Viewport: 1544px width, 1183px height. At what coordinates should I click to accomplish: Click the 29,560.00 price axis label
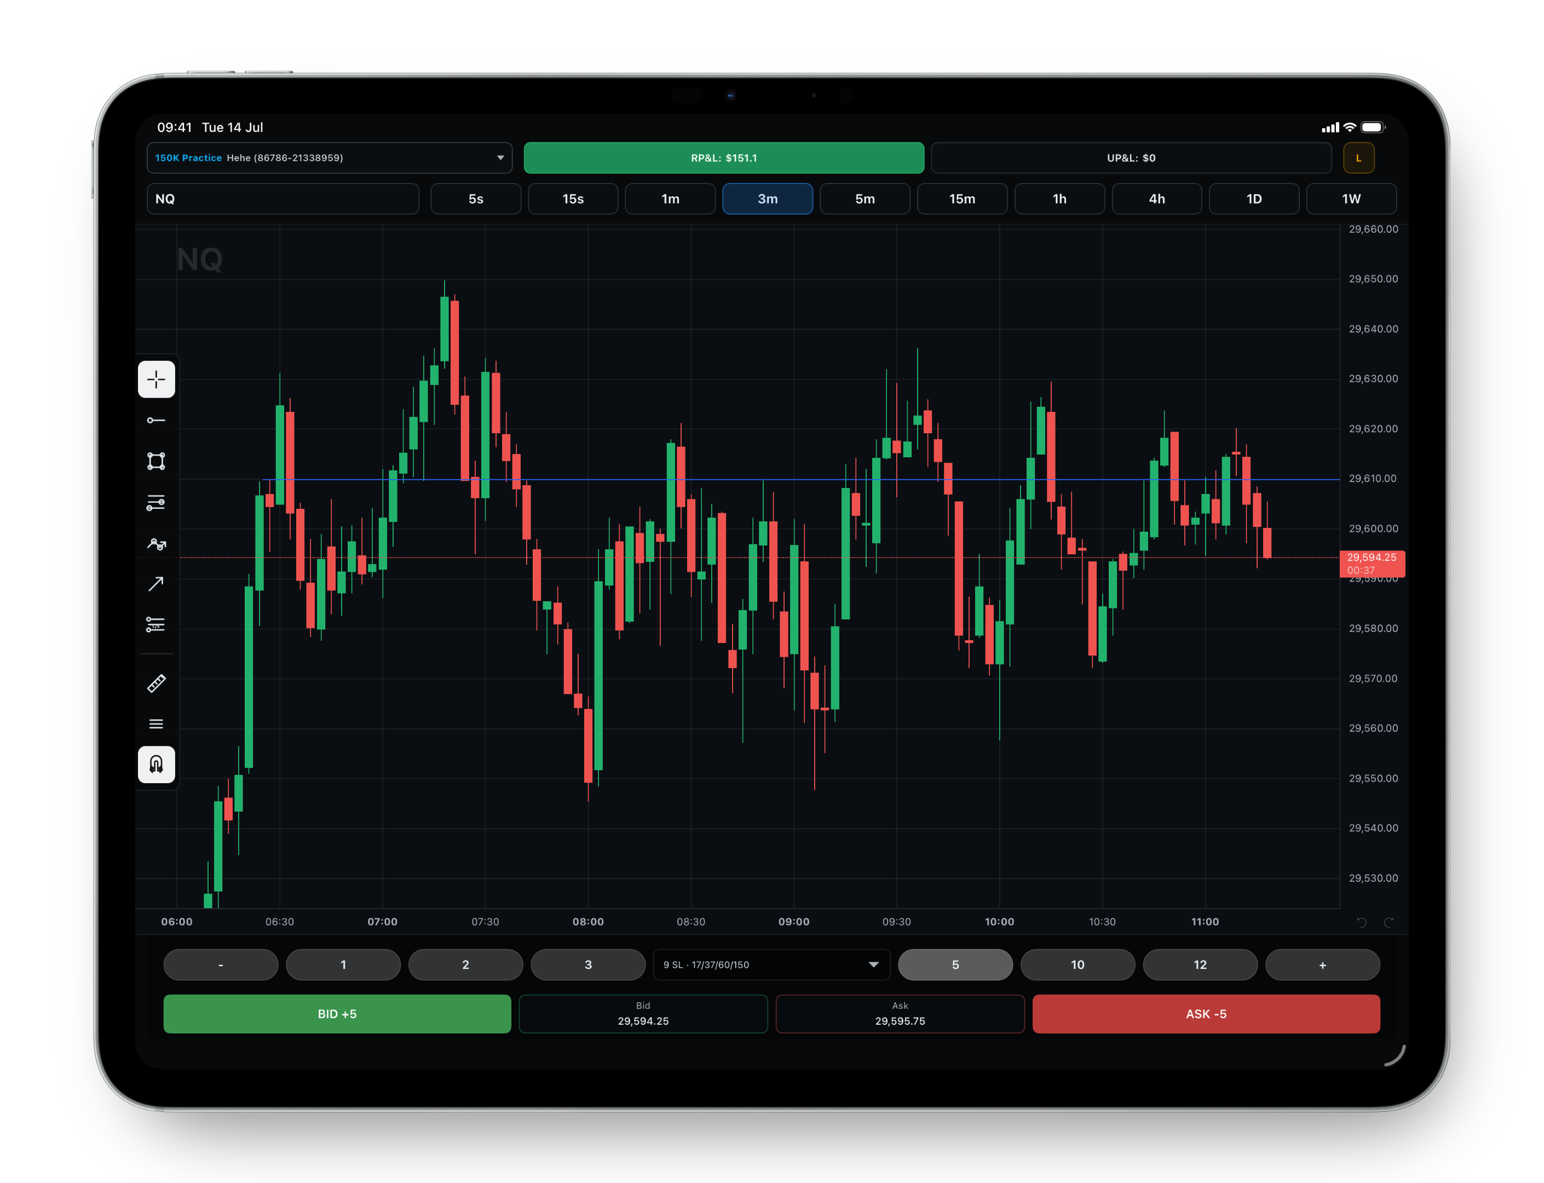[1373, 728]
